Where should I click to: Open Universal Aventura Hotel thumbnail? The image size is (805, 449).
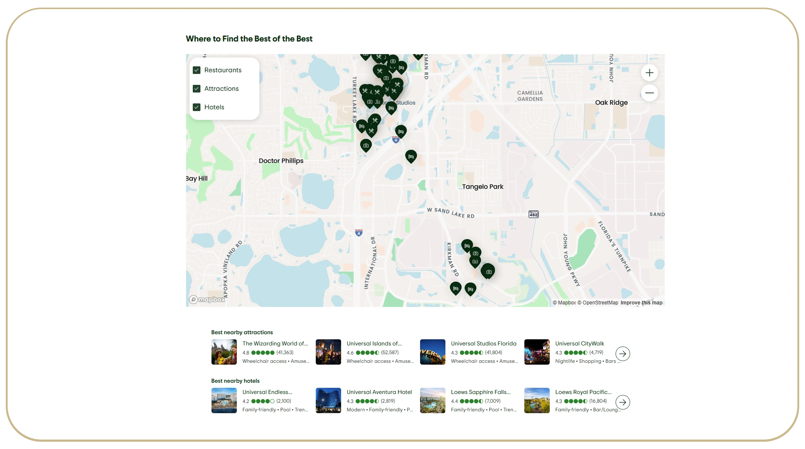pos(328,400)
